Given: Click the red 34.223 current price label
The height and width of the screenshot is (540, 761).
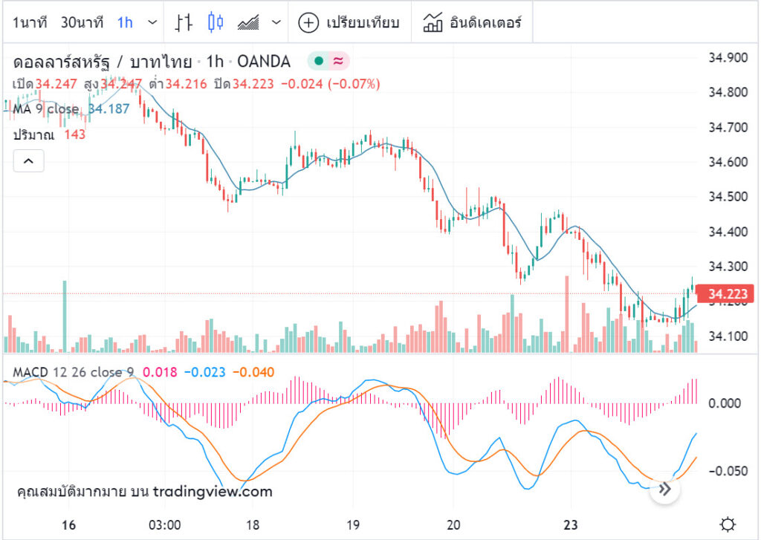Looking at the screenshot, I should point(725,294).
